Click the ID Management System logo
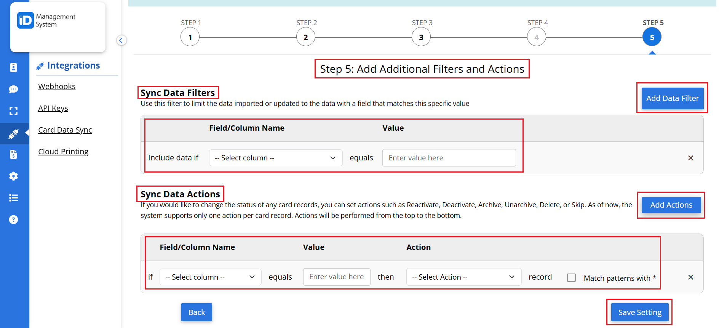The height and width of the screenshot is (328, 719). click(46, 21)
